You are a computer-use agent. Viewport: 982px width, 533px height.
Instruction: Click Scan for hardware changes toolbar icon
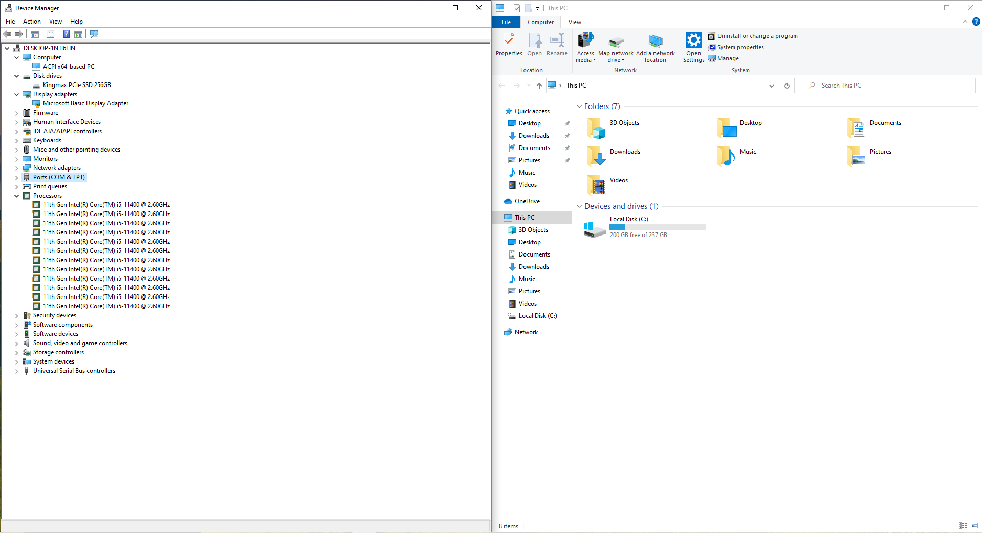[94, 34]
